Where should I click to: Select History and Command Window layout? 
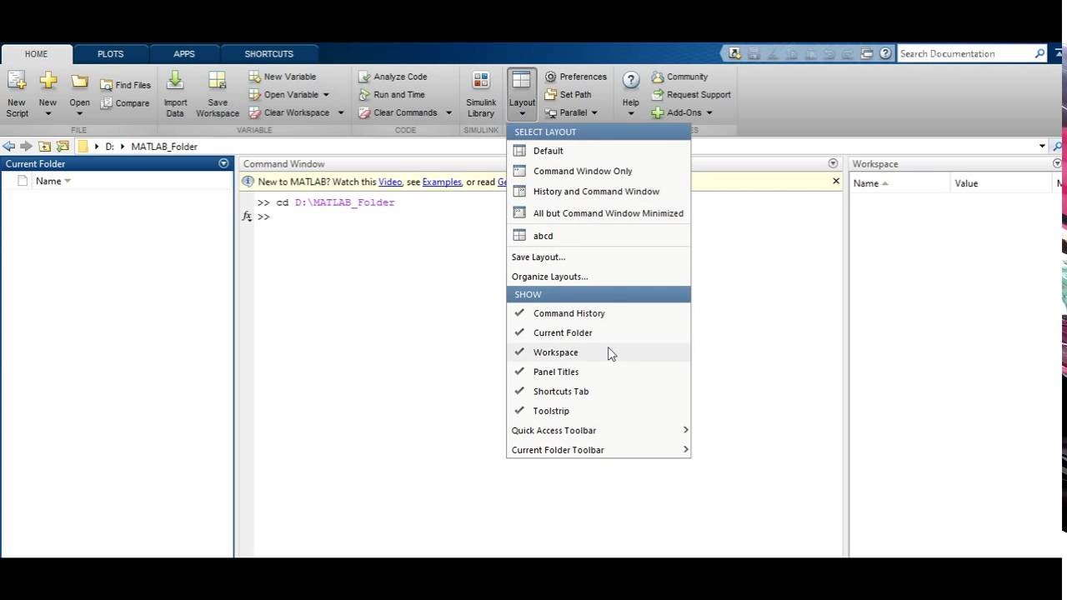point(599,192)
